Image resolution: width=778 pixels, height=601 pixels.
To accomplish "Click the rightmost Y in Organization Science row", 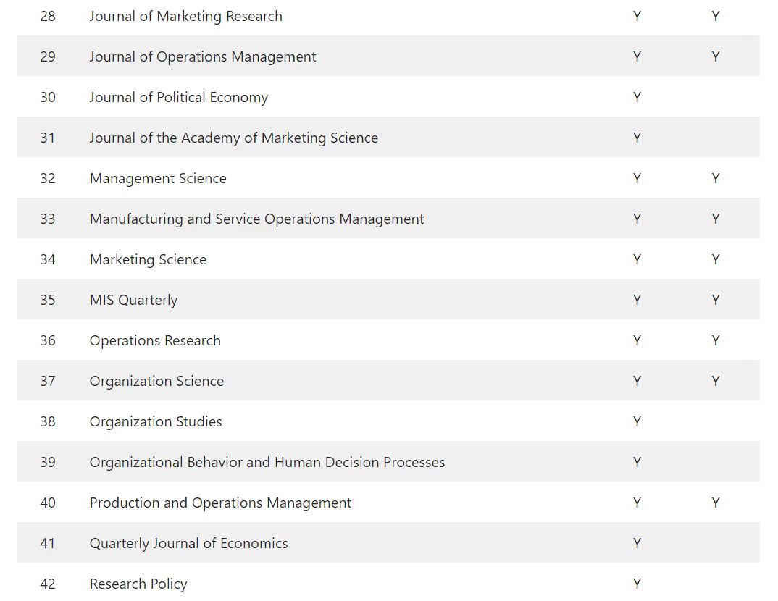I will [x=715, y=382].
